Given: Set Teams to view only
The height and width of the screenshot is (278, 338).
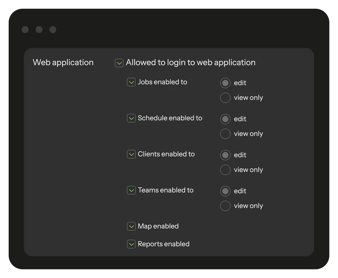Looking at the screenshot, I should 225,206.
